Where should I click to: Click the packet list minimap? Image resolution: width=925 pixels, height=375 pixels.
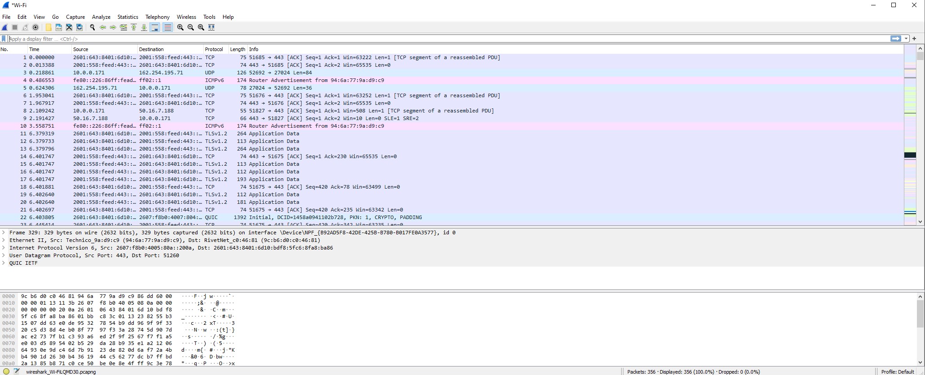tap(910, 134)
